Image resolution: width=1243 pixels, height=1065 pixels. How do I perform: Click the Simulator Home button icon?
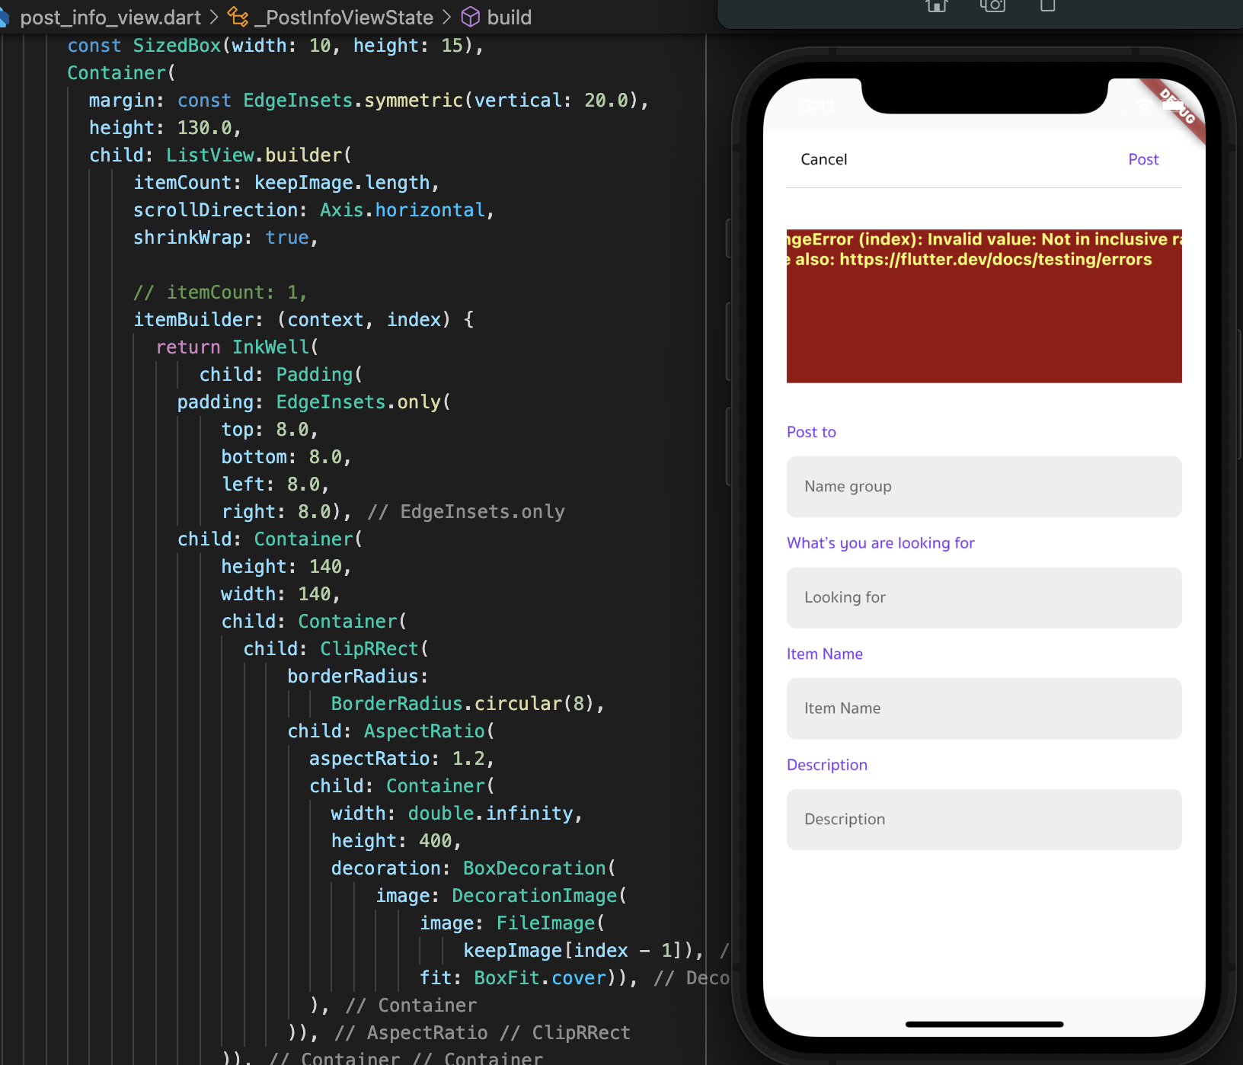coord(936,5)
